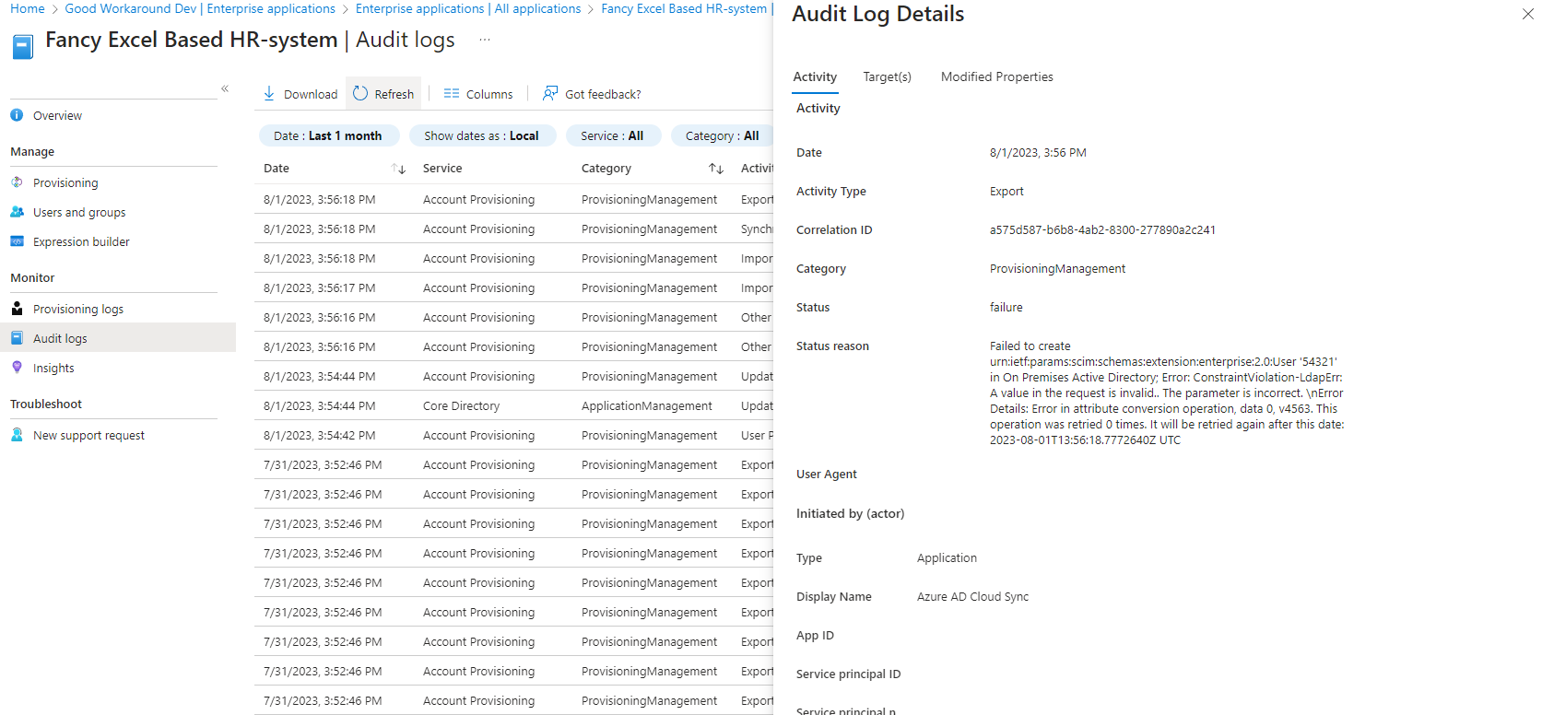Click the Home breadcrumb link
Screen dimensions: 1542x715
[x=27, y=8]
